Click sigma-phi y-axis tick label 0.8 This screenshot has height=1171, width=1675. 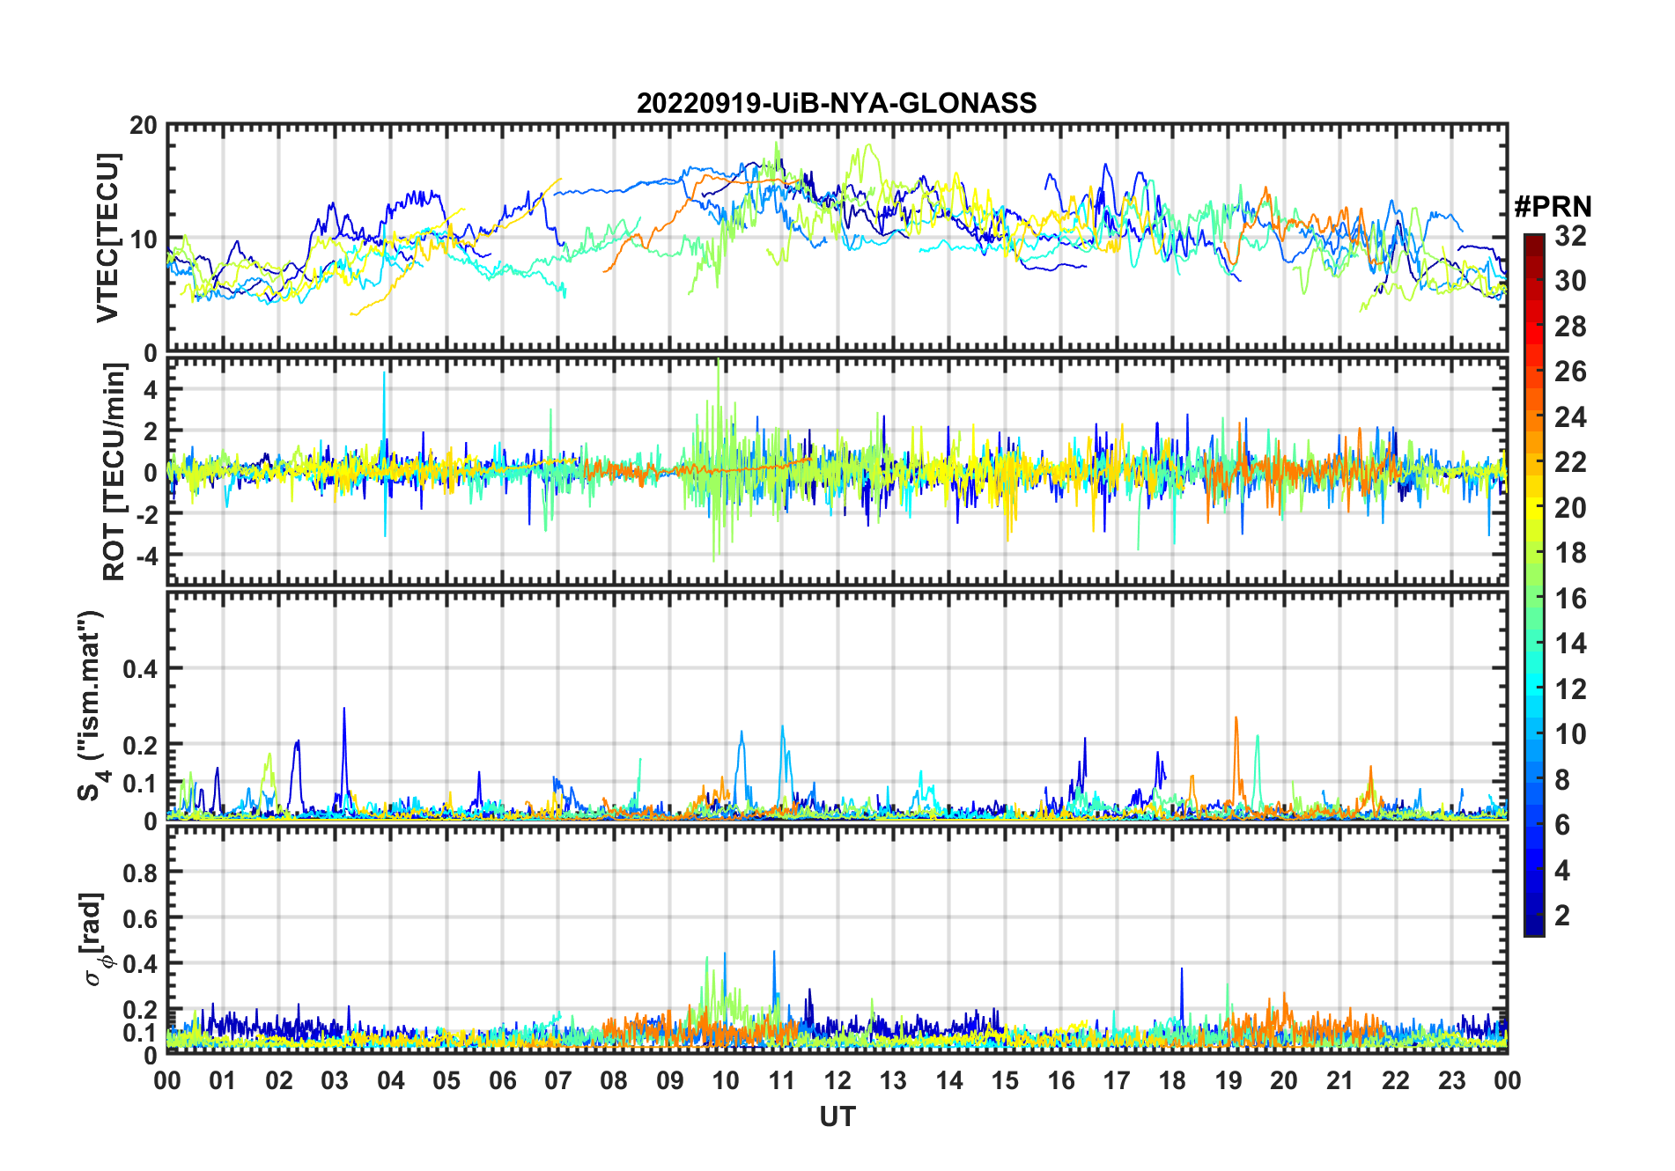[141, 873]
